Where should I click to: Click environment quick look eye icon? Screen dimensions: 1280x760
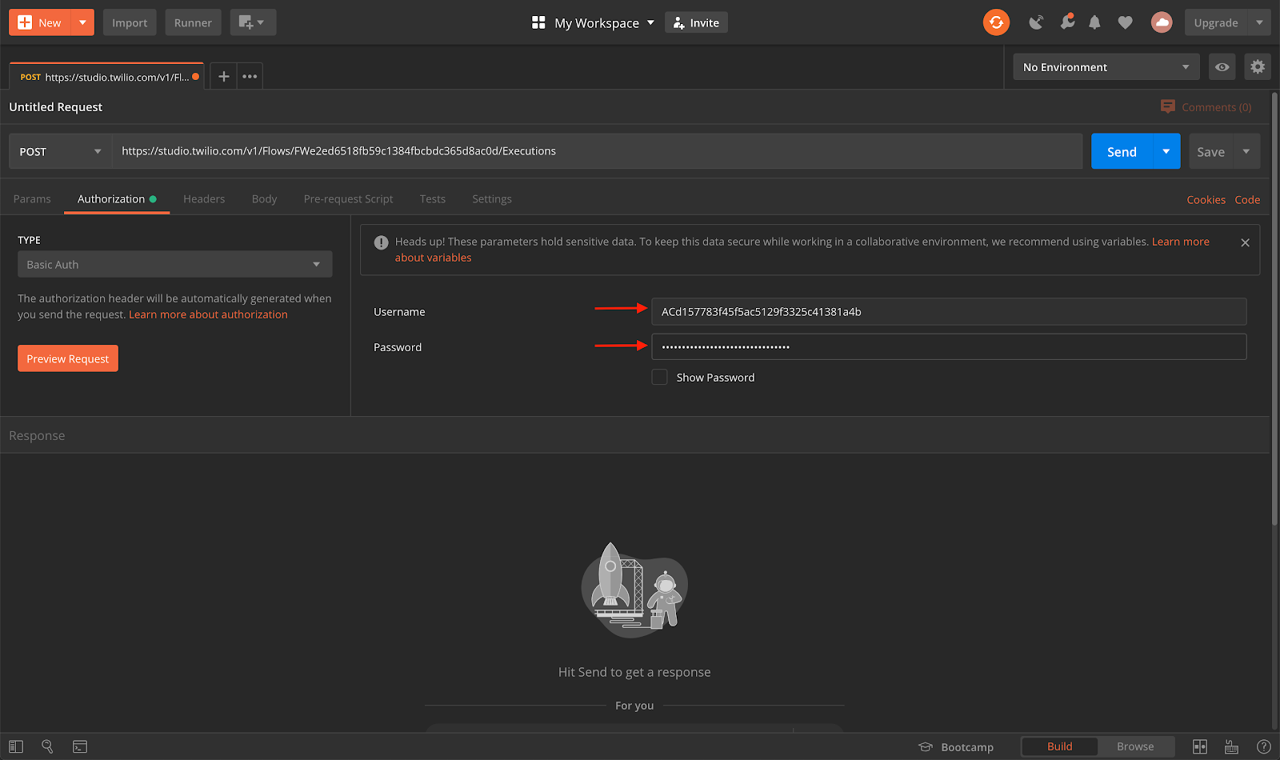click(x=1222, y=67)
